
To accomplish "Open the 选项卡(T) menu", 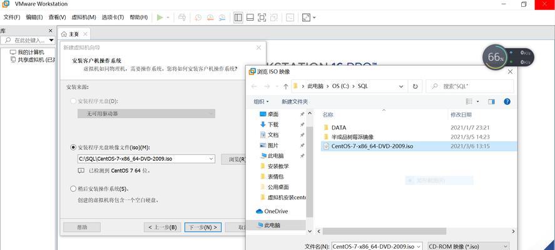I will [x=113, y=17].
